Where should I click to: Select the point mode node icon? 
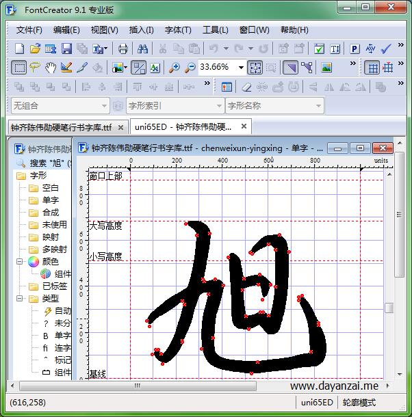click(x=307, y=68)
